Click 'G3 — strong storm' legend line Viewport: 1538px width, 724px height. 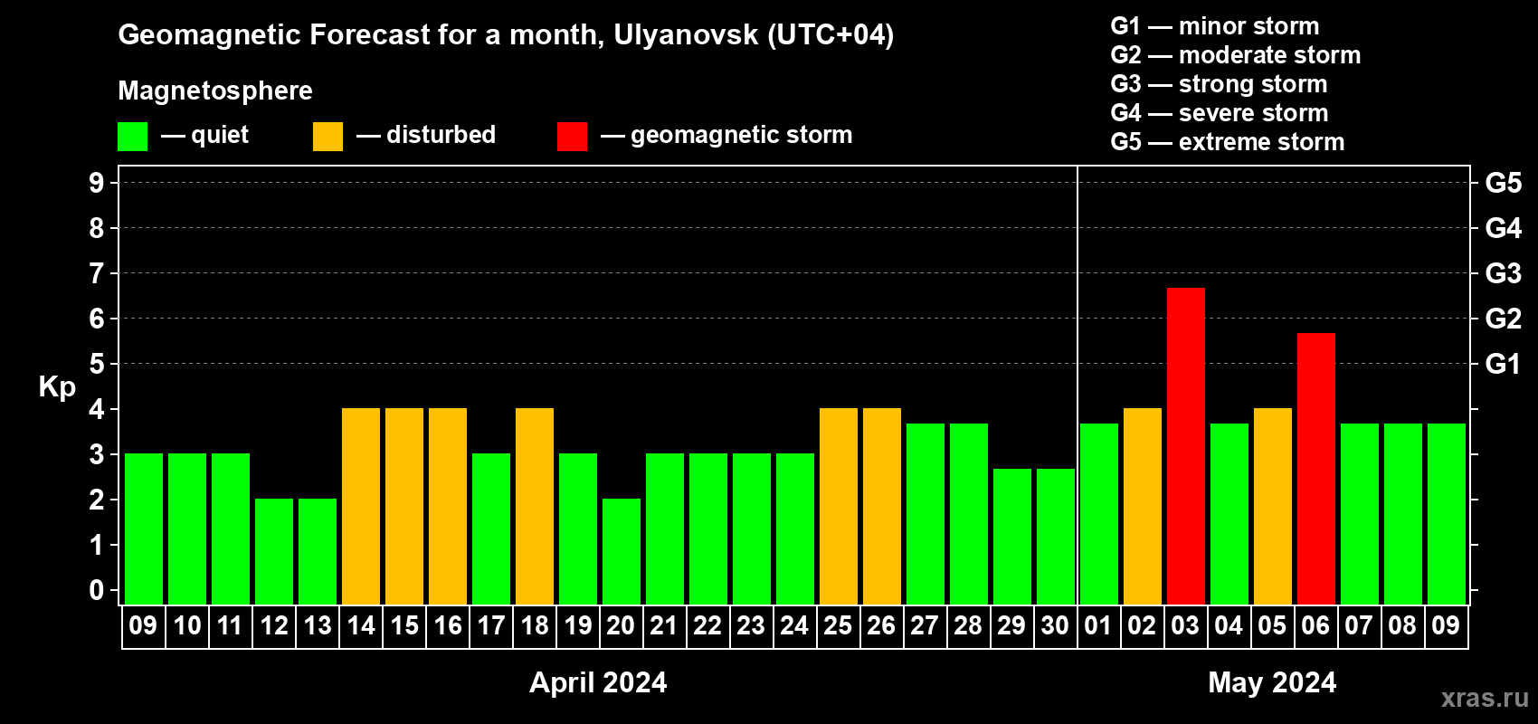click(1219, 84)
